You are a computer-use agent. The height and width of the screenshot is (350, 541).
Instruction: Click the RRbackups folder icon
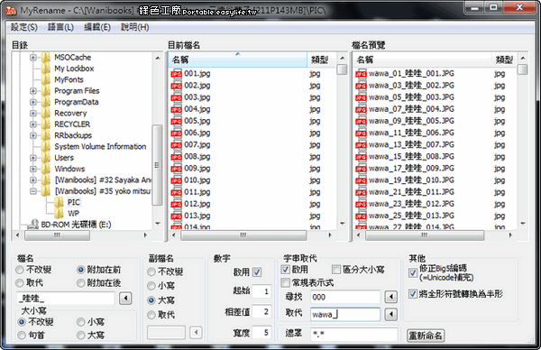click(46, 135)
